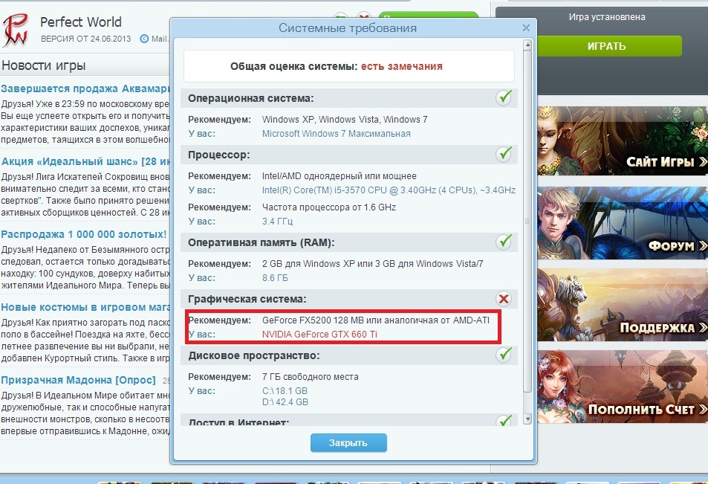Click the green check next to Операционная система
708x484 pixels.
tap(504, 97)
